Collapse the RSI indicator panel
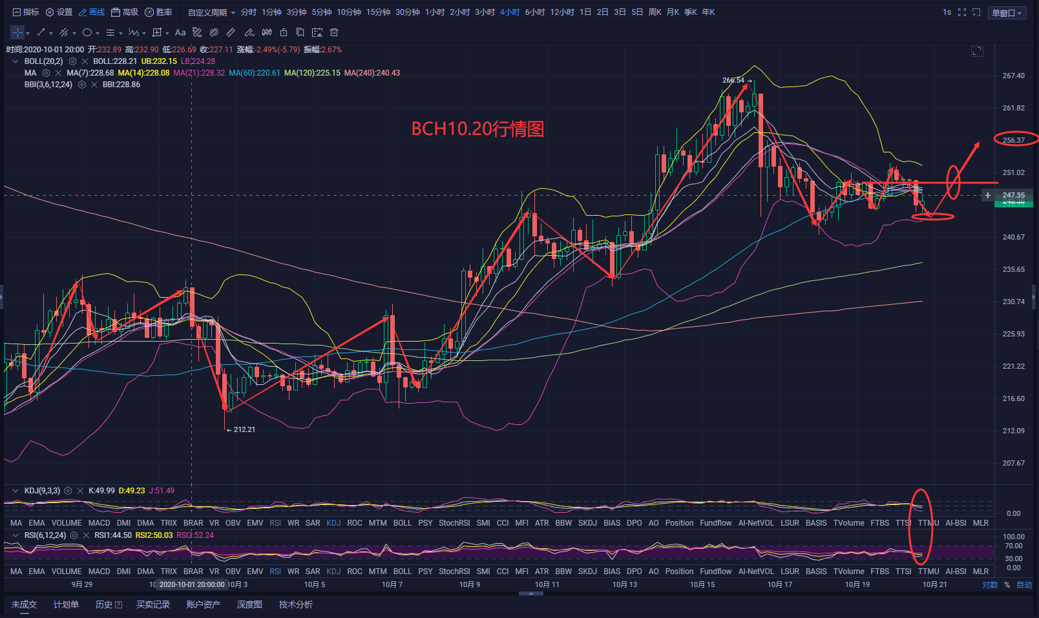The height and width of the screenshot is (618, 1039). [16, 535]
